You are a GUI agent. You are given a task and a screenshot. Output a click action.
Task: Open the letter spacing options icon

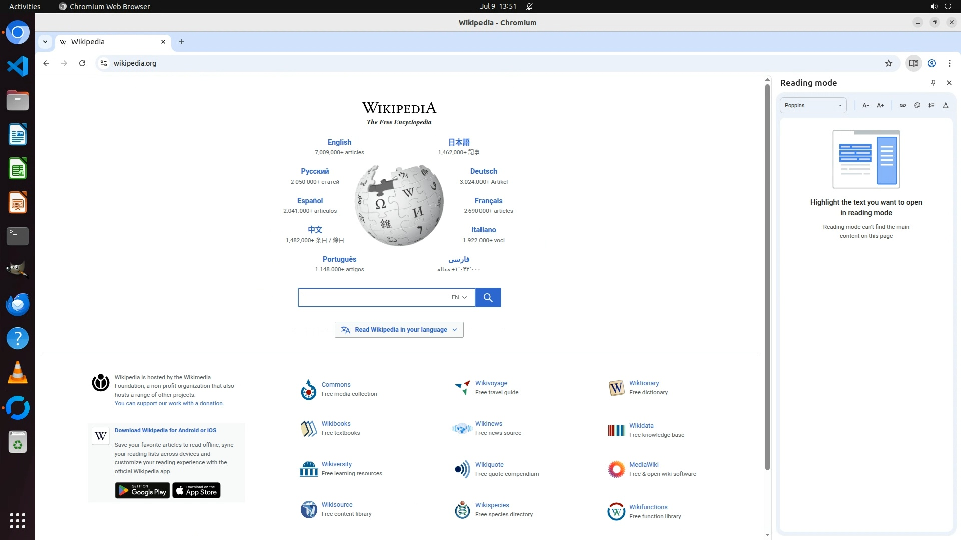coord(946,105)
